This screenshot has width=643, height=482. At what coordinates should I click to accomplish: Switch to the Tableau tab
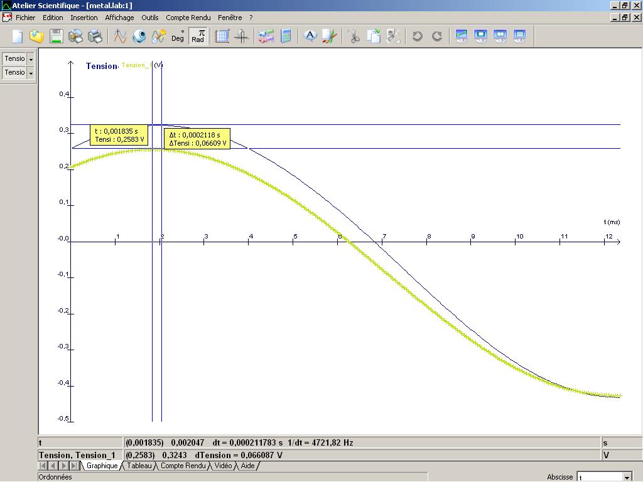[x=139, y=466]
